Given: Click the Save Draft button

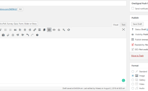Looking at the screenshot, I should pos(137,24).
